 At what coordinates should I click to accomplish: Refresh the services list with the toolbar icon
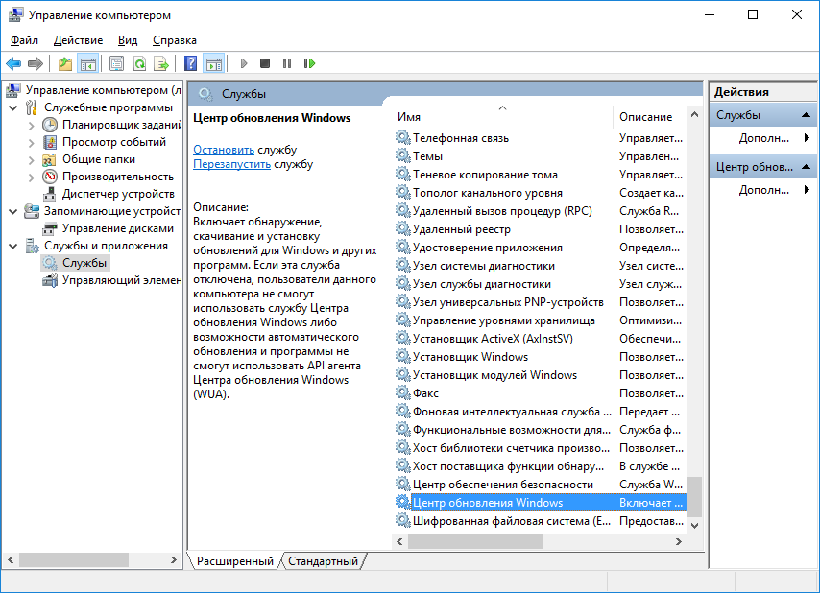(139, 63)
